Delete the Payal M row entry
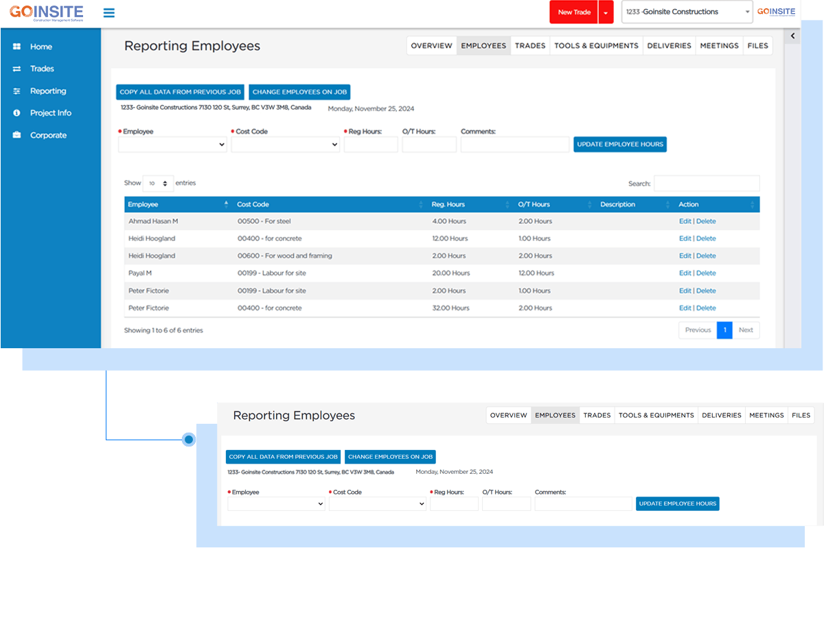The width and height of the screenshot is (824, 636). point(706,273)
